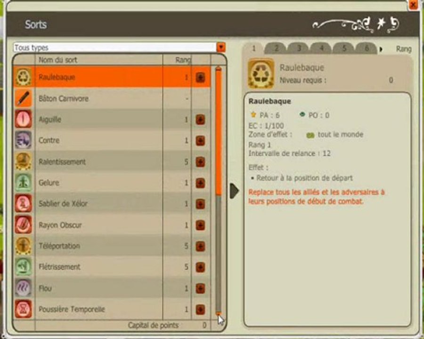The image size is (424, 339).
Task: Click the large Raulebaque icon in detail panel
Action: (x=261, y=73)
